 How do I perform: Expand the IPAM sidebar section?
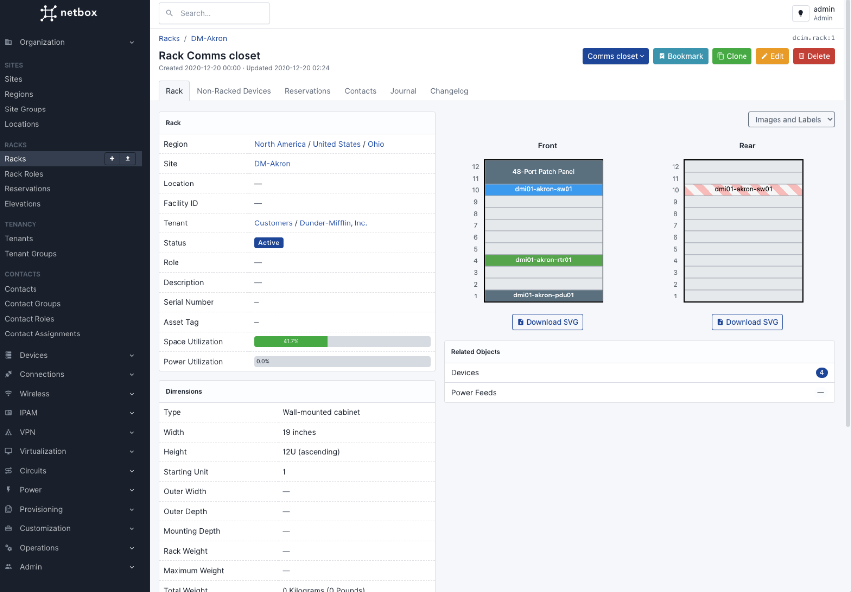click(x=69, y=413)
